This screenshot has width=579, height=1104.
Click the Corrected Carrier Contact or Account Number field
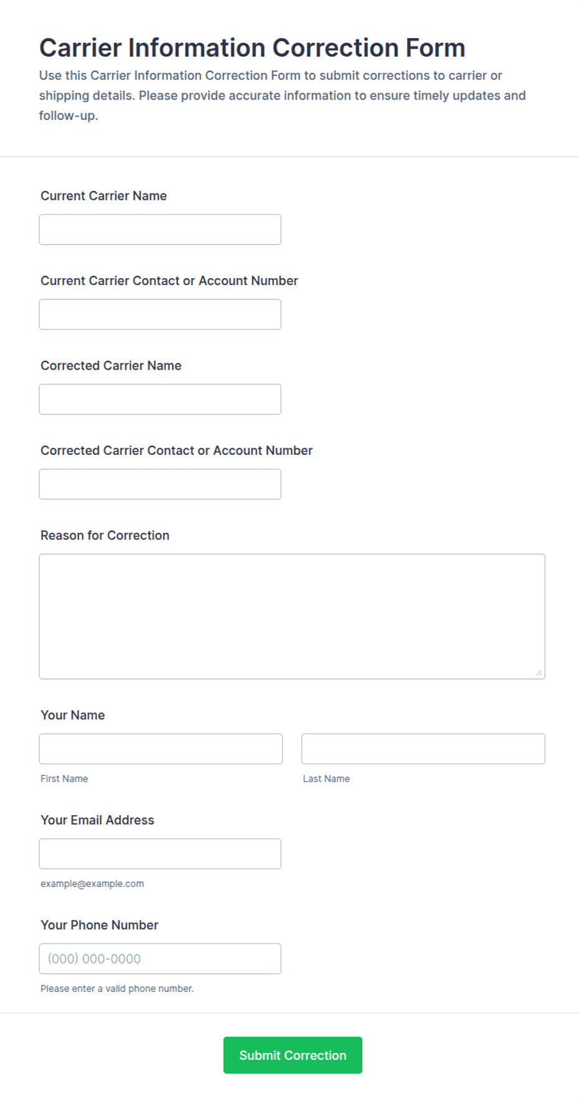[x=160, y=484]
